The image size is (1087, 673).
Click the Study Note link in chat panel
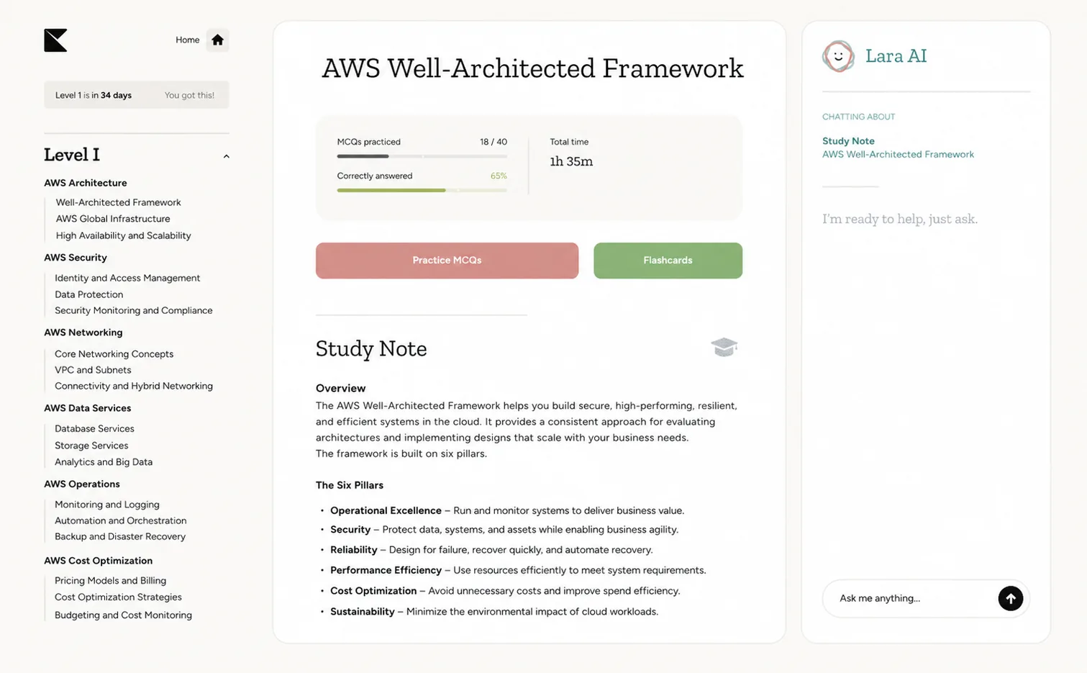coord(848,141)
